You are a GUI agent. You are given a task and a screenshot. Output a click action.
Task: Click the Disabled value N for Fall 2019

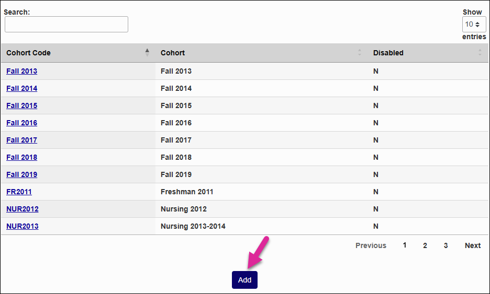tap(376, 174)
